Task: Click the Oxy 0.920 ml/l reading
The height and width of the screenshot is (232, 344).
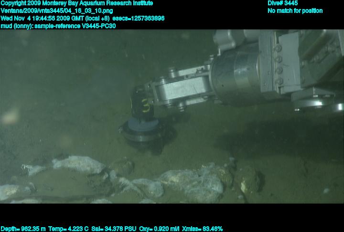Action: coord(160,229)
